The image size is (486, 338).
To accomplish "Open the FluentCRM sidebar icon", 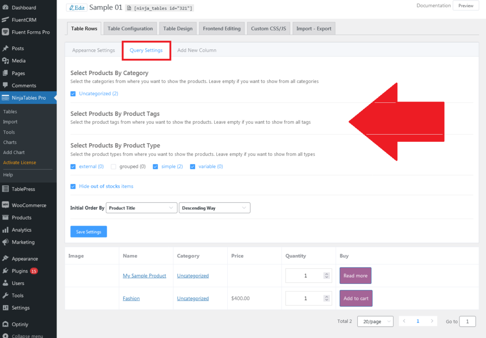I will coord(6,20).
